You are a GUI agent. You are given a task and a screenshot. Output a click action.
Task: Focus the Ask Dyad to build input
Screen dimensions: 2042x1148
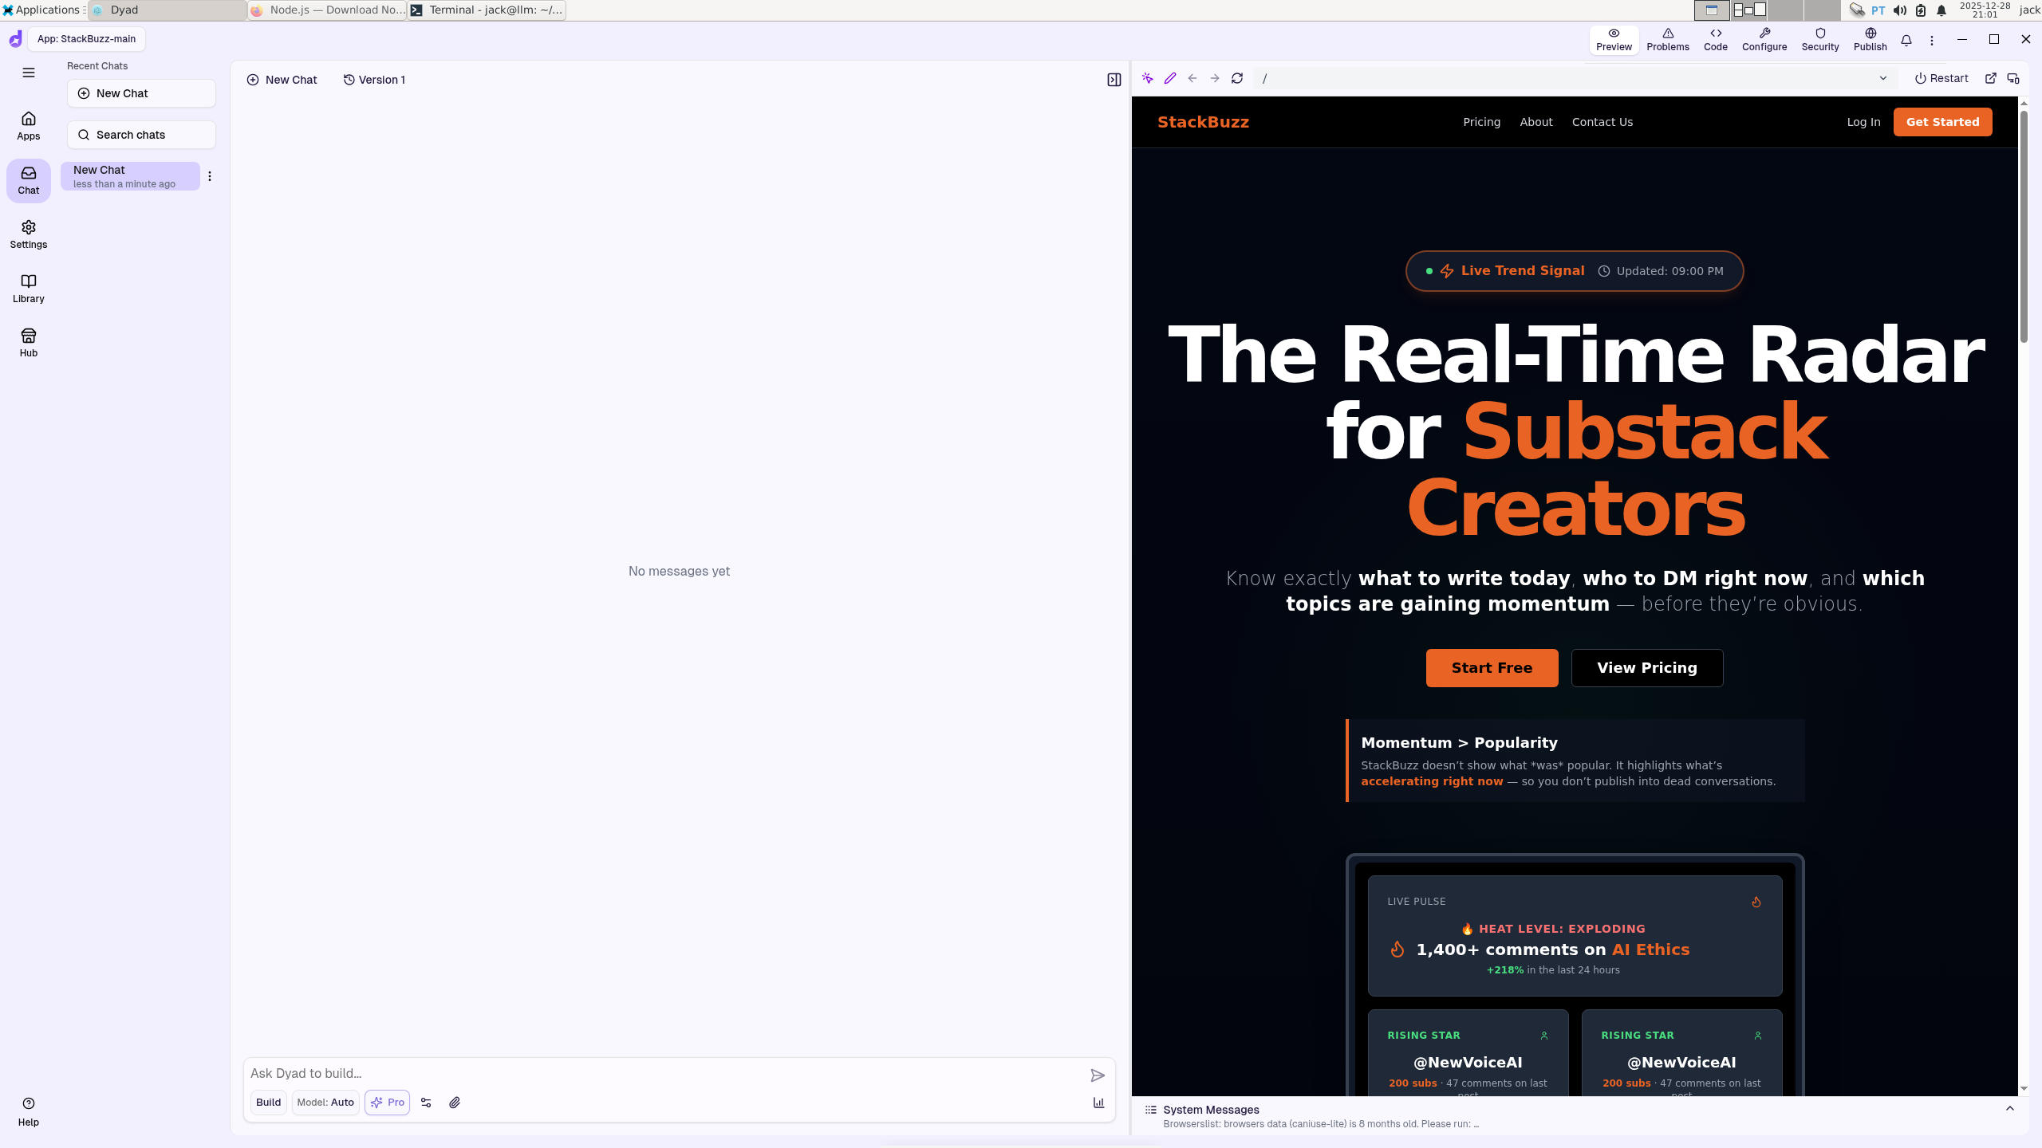click(x=666, y=1074)
